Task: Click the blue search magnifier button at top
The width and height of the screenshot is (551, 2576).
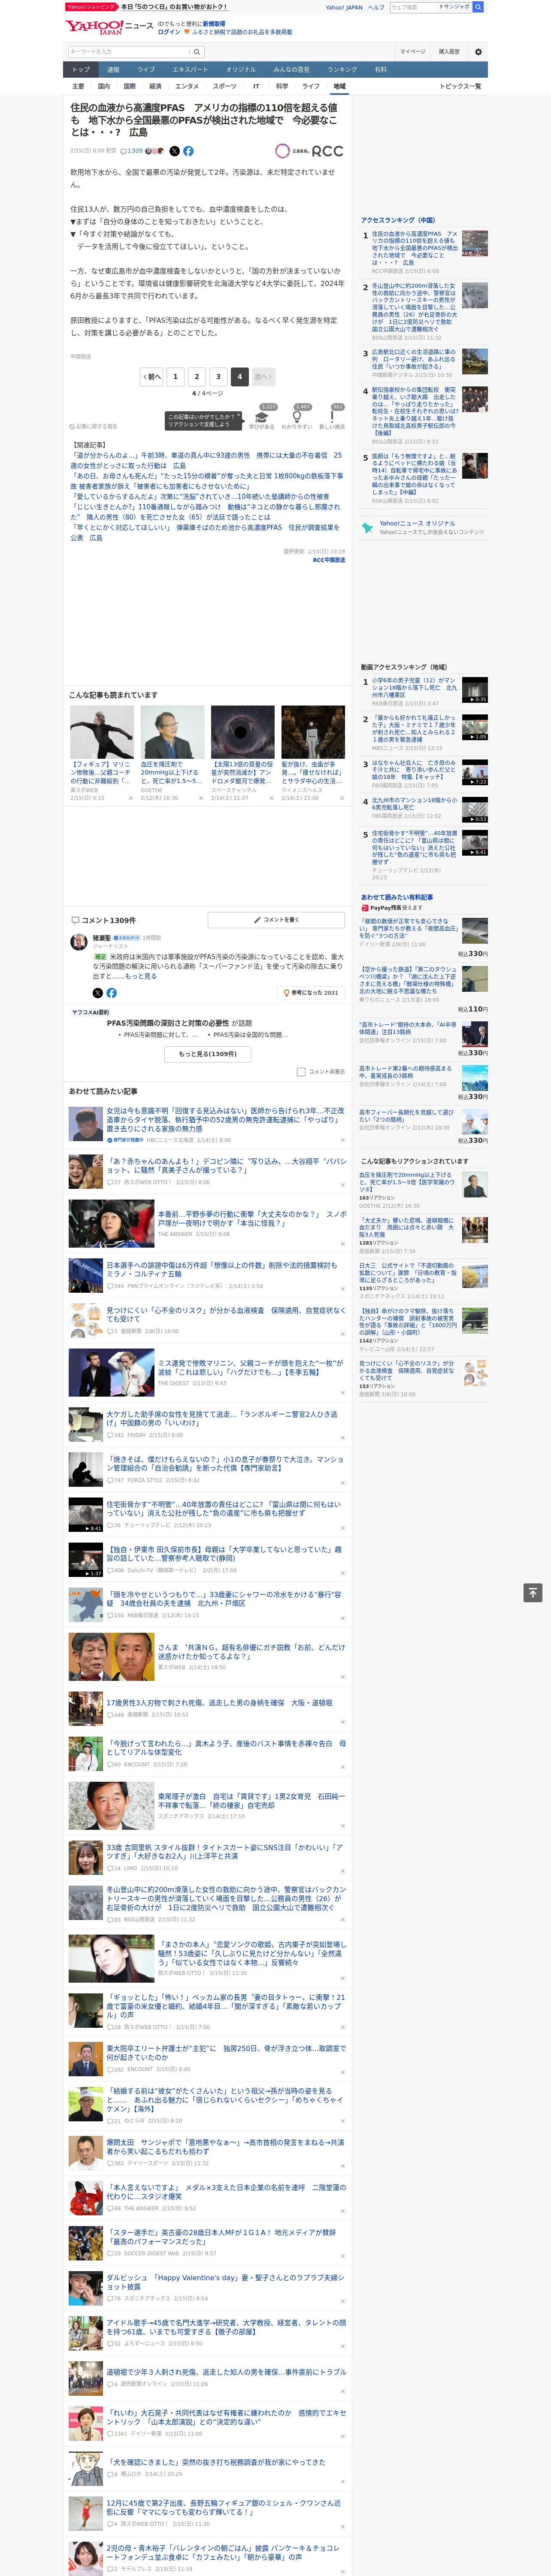Action: tap(478, 7)
